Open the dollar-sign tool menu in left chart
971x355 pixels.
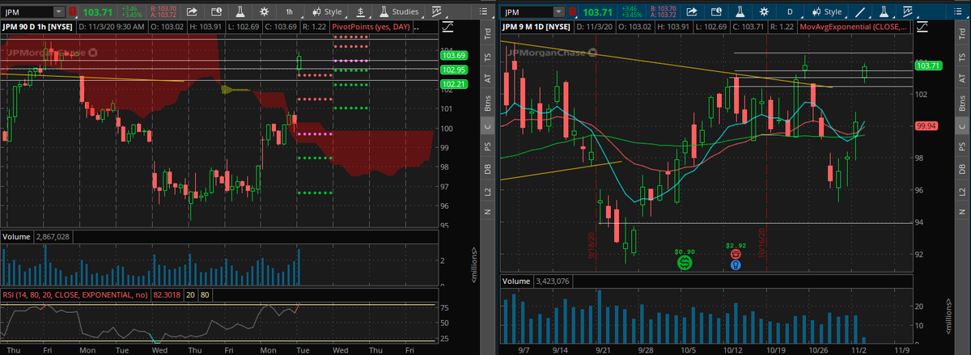pyautogui.click(x=361, y=12)
